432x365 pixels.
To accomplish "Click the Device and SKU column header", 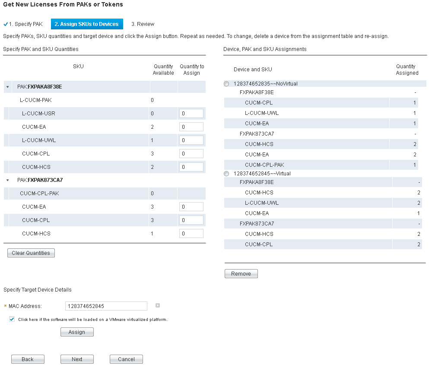I will [x=253, y=70].
